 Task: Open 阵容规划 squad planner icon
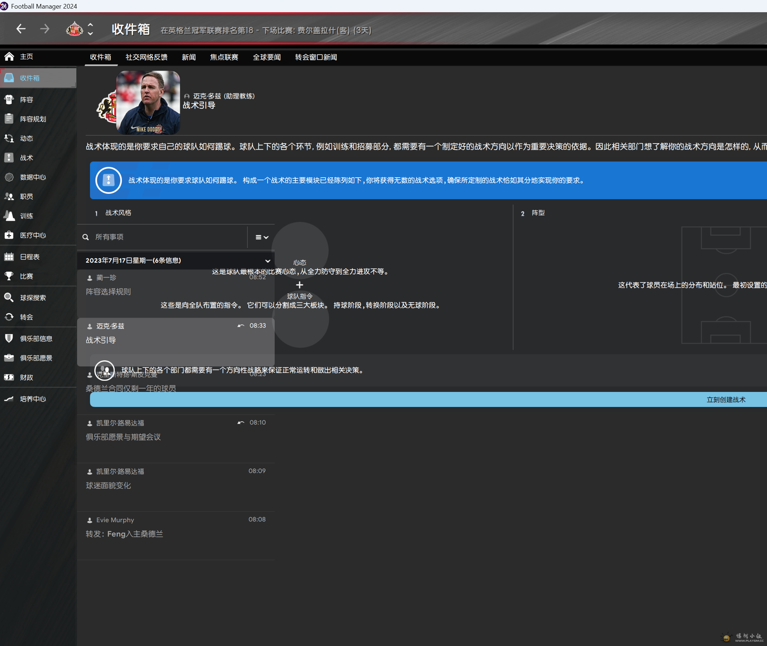(9, 119)
